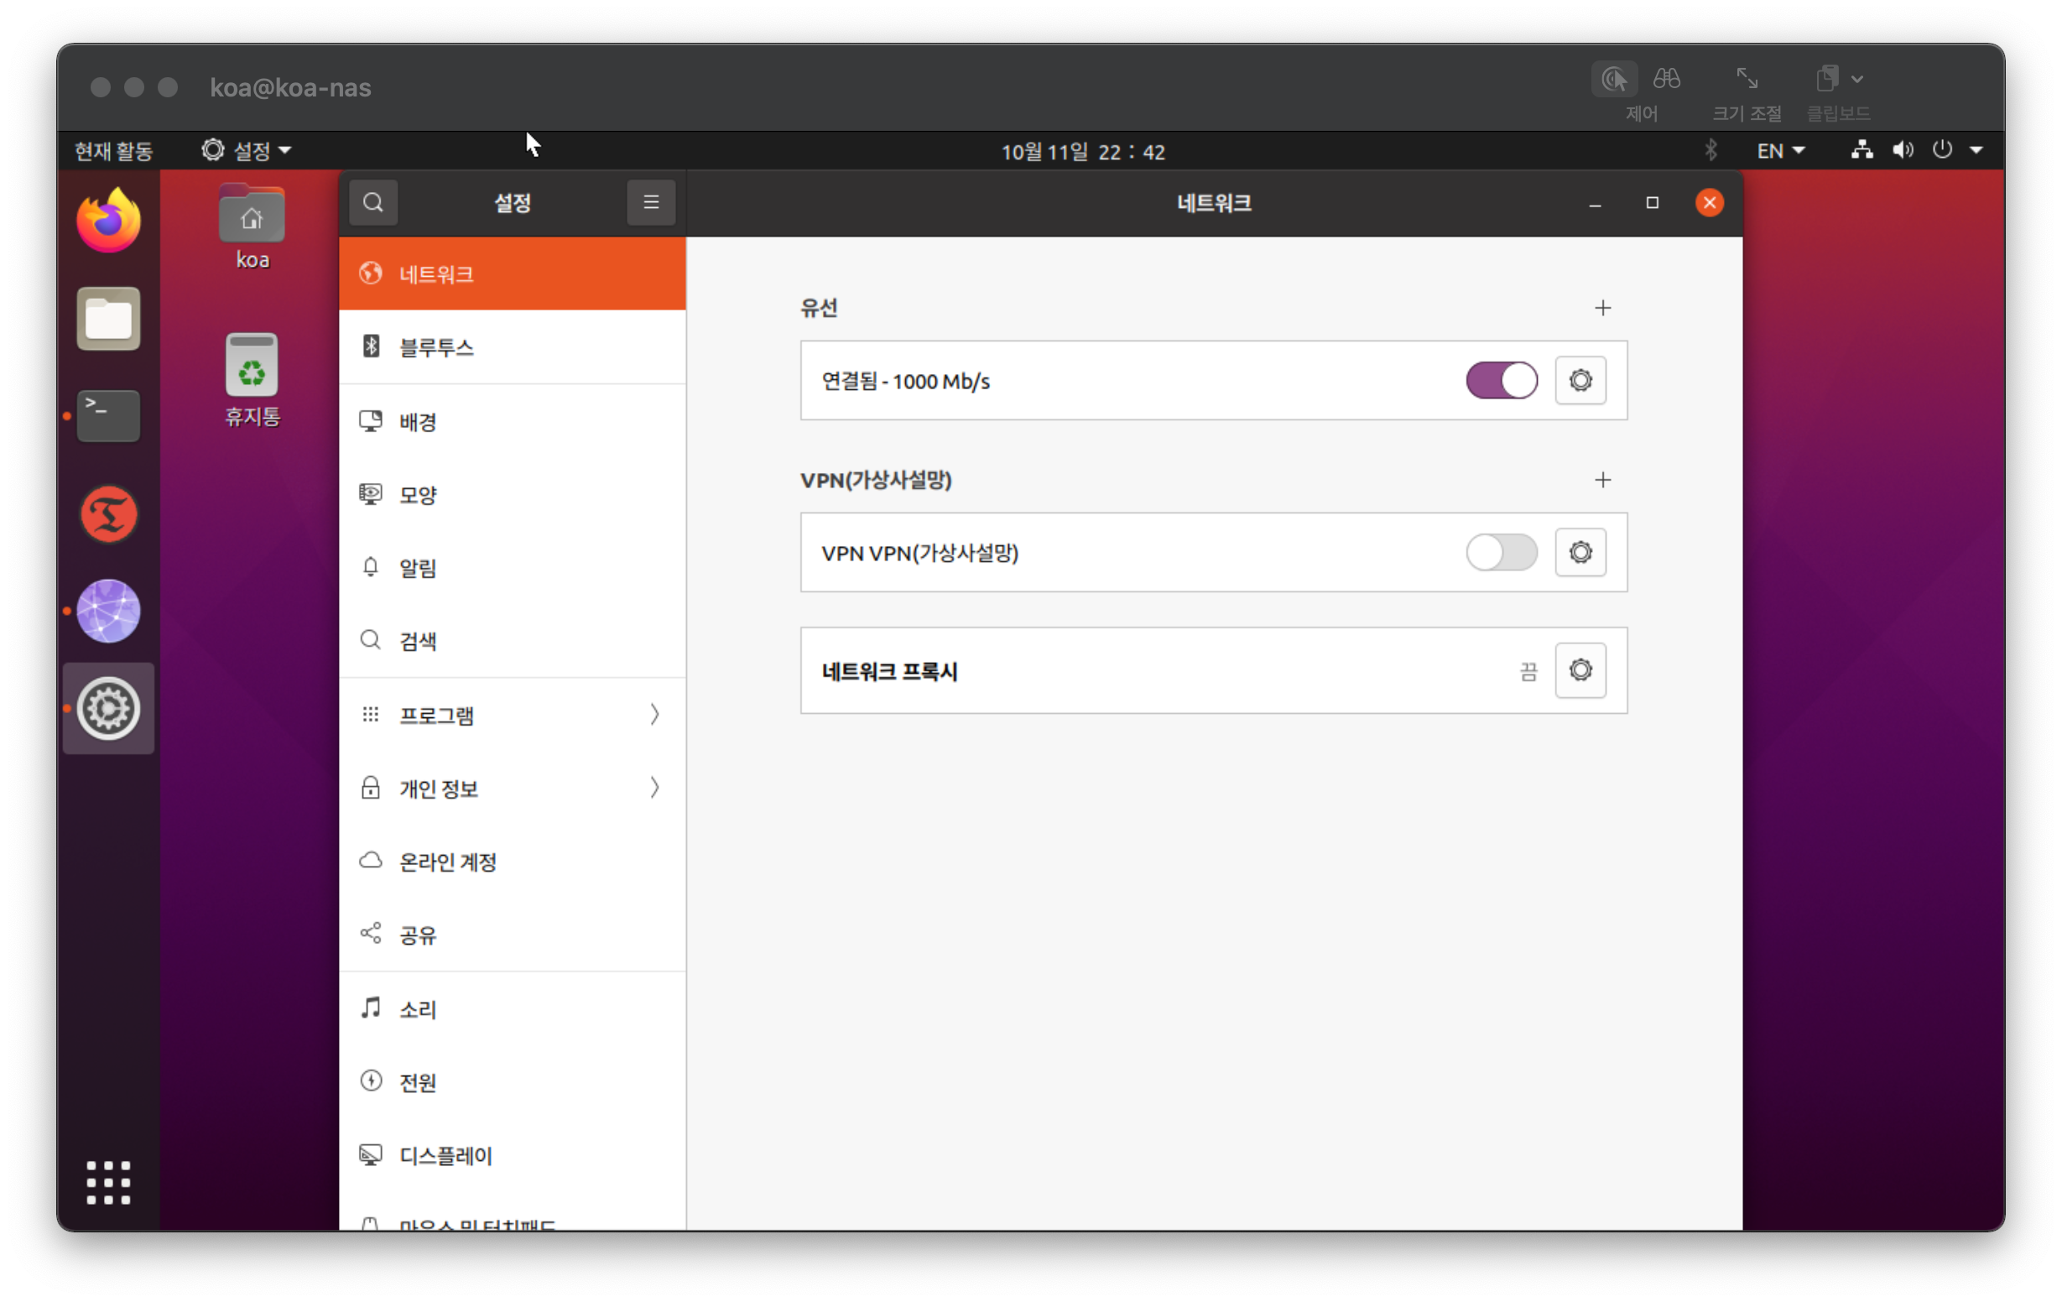
Task: Open the hamburger menu in Settings header
Action: (x=651, y=203)
